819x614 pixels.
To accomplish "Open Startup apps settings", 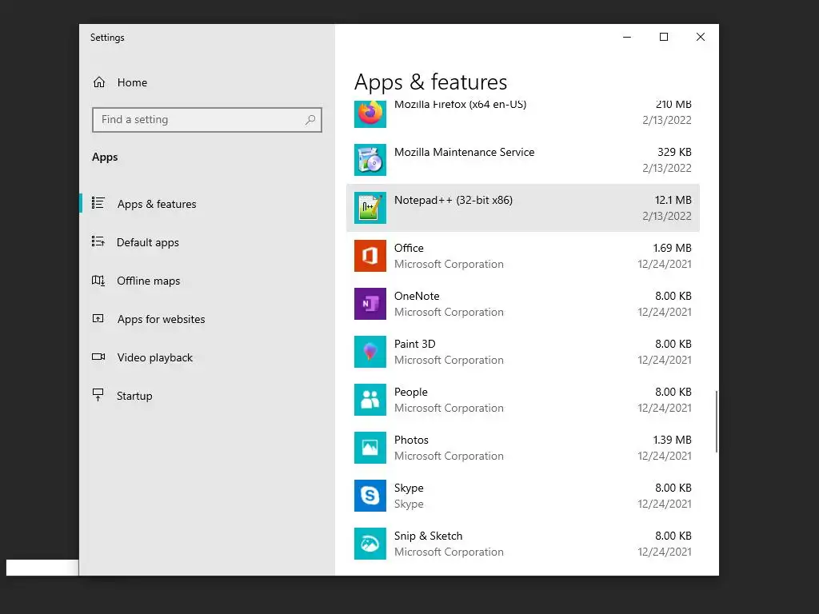I will pyautogui.click(x=207, y=396).
